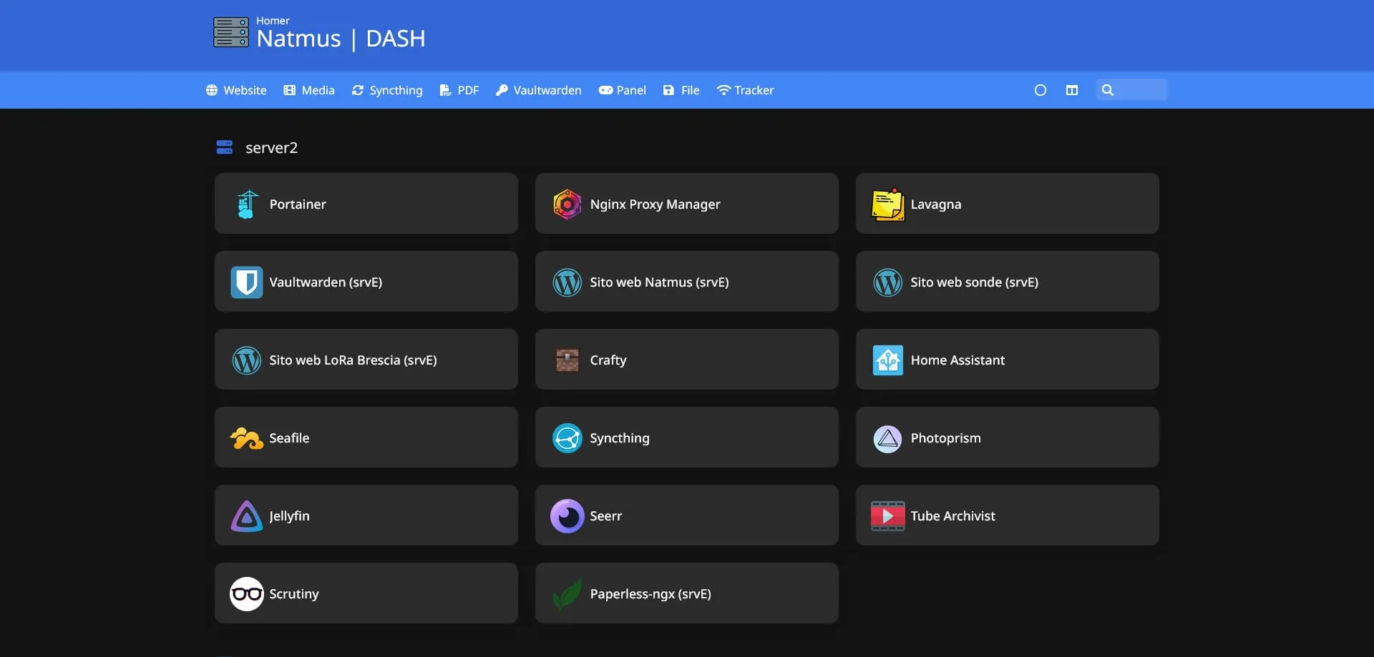
Task: Click WordPress icon for Sito web sonde
Action: (x=887, y=282)
